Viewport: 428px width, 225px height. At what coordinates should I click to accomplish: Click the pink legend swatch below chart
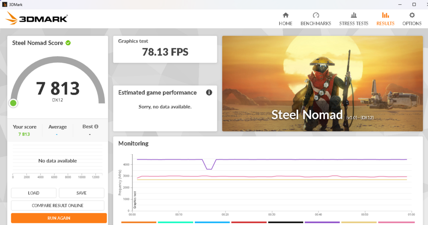(396, 222)
